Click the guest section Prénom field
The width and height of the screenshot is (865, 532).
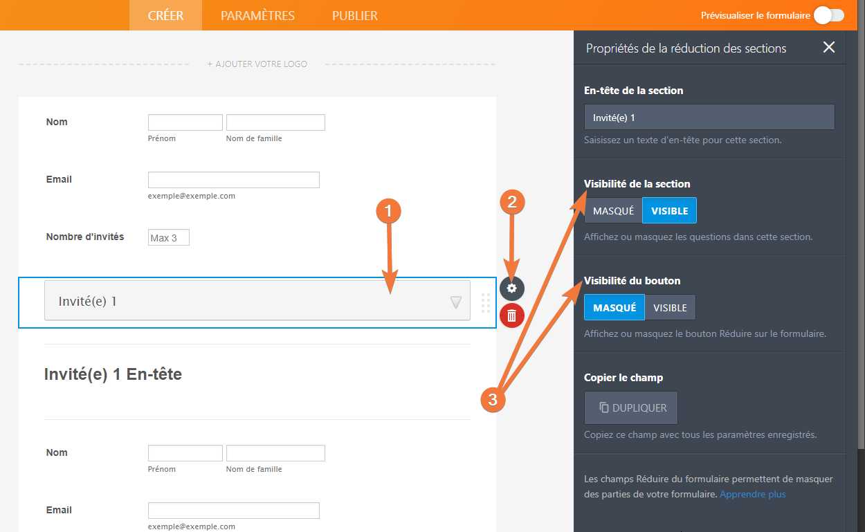point(185,453)
